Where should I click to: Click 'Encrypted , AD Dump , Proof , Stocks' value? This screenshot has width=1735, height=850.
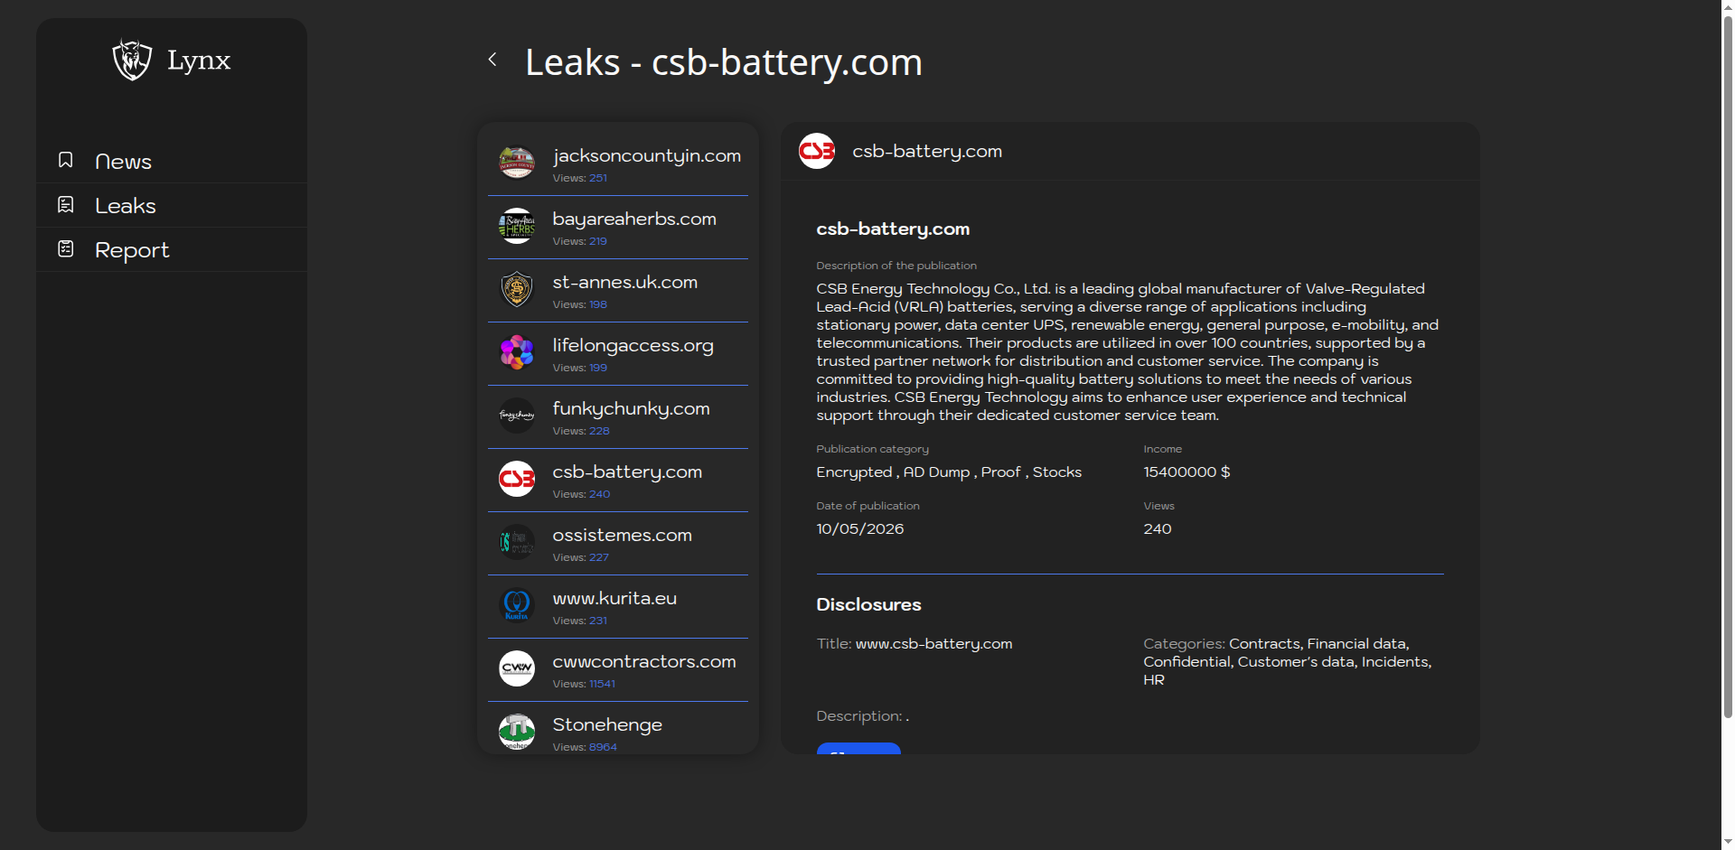coord(949,472)
